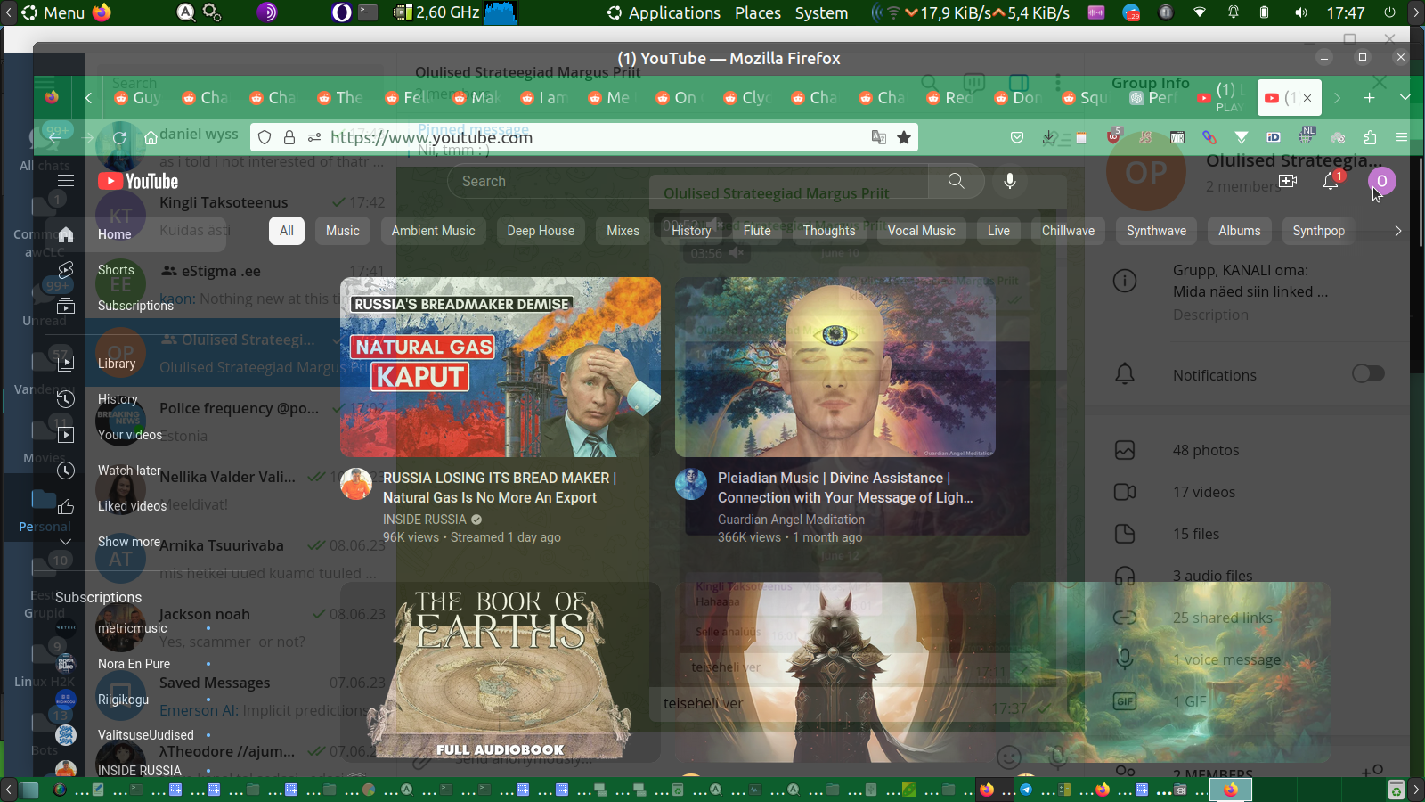Select the Deep House filter chip
This screenshot has height=802, width=1425.
pyautogui.click(x=541, y=231)
